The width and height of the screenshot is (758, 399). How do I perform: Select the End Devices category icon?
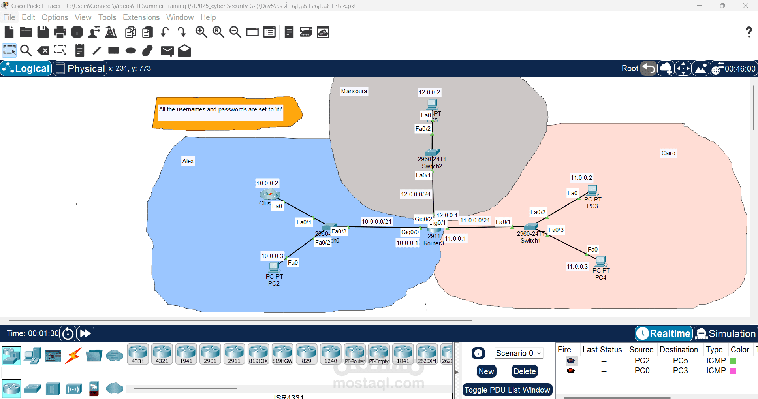coord(32,356)
